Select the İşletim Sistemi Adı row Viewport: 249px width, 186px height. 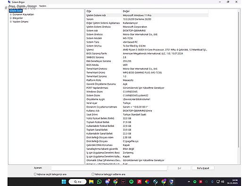(147, 15)
